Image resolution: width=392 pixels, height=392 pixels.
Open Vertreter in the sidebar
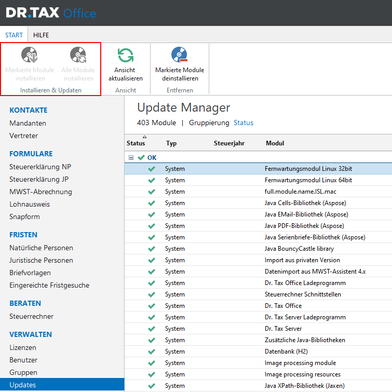(24, 136)
